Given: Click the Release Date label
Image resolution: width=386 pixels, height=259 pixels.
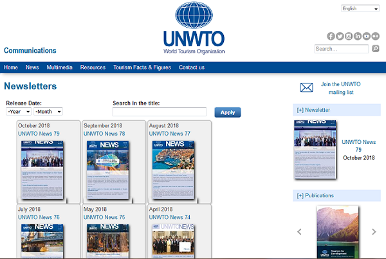Looking at the screenshot, I should click(24, 103).
